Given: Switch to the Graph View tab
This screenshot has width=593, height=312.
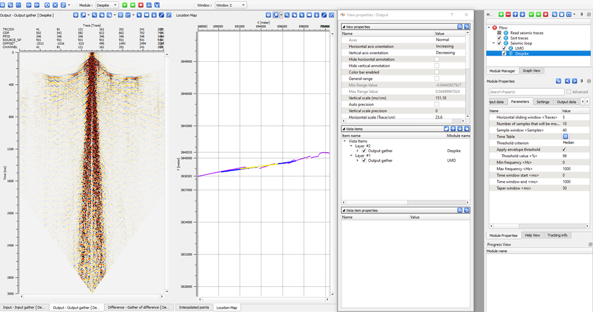Looking at the screenshot, I should pyautogui.click(x=531, y=71).
